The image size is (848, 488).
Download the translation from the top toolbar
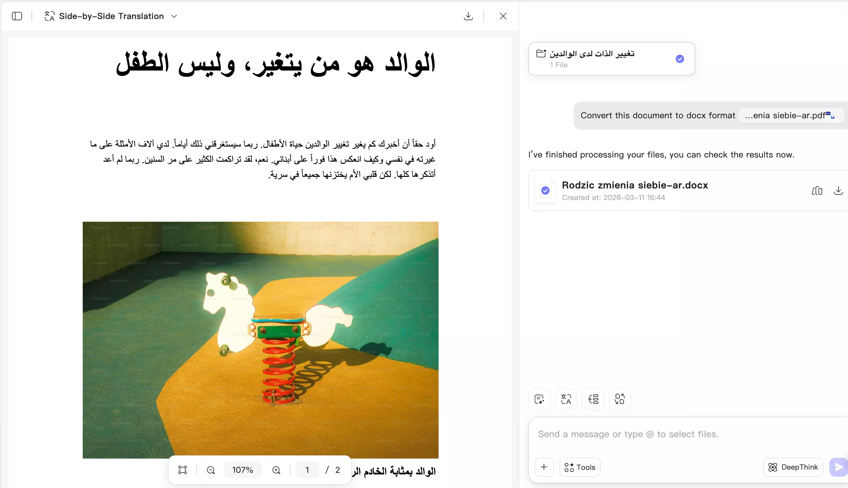pos(468,16)
